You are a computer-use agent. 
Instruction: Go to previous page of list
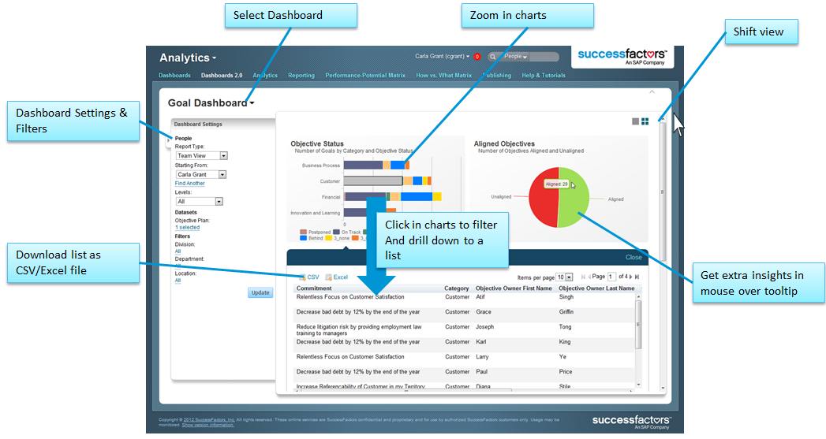coord(589,277)
